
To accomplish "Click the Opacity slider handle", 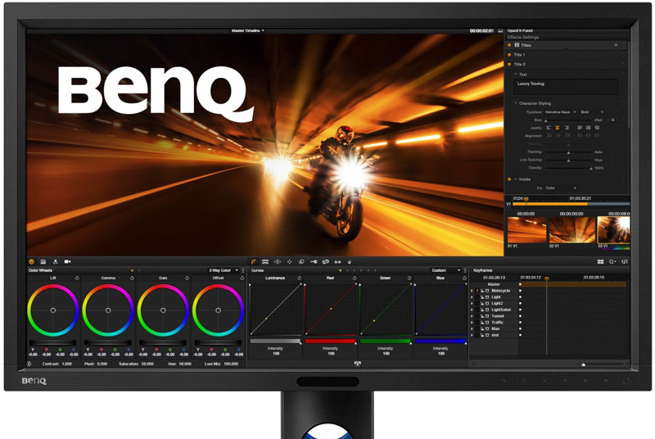I will point(590,169).
